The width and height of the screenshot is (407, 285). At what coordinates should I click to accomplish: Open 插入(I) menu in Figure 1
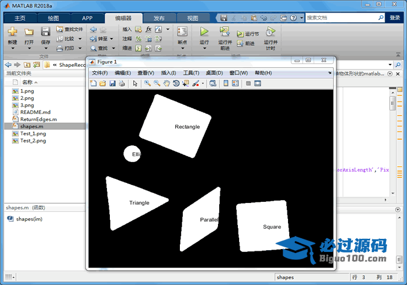coord(168,73)
